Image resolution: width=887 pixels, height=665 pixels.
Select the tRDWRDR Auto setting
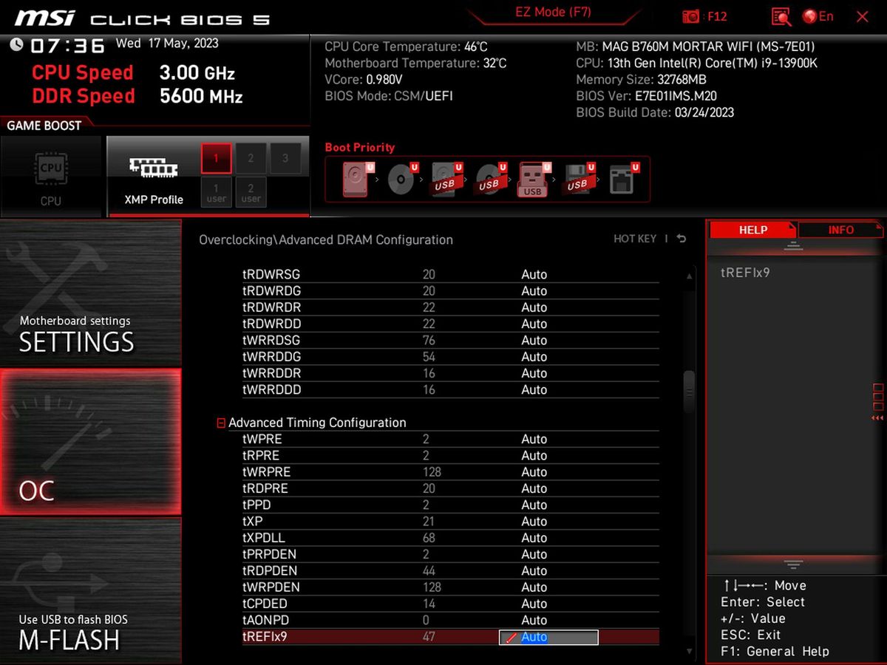coord(534,307)
